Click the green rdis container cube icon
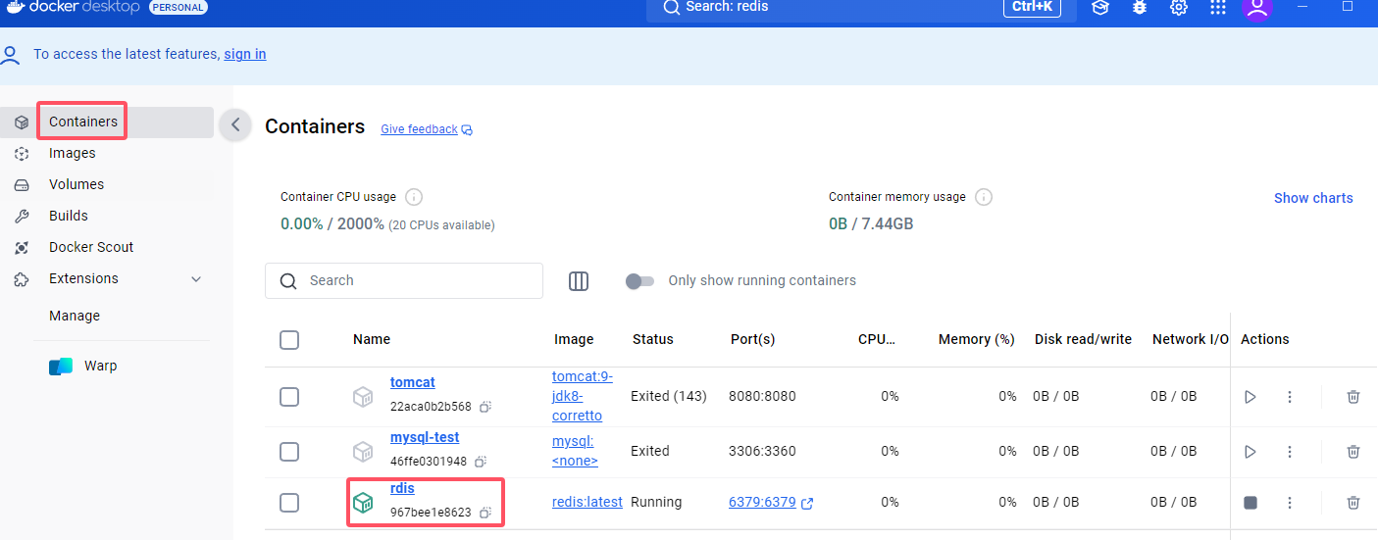 363,503
